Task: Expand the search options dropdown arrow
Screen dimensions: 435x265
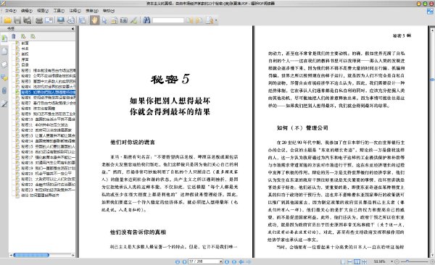Action: (216, 20)
